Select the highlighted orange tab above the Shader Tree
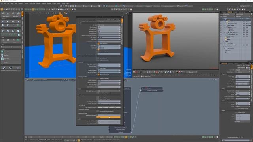Viewport: 253px width, 142px height. pos(229,12)
